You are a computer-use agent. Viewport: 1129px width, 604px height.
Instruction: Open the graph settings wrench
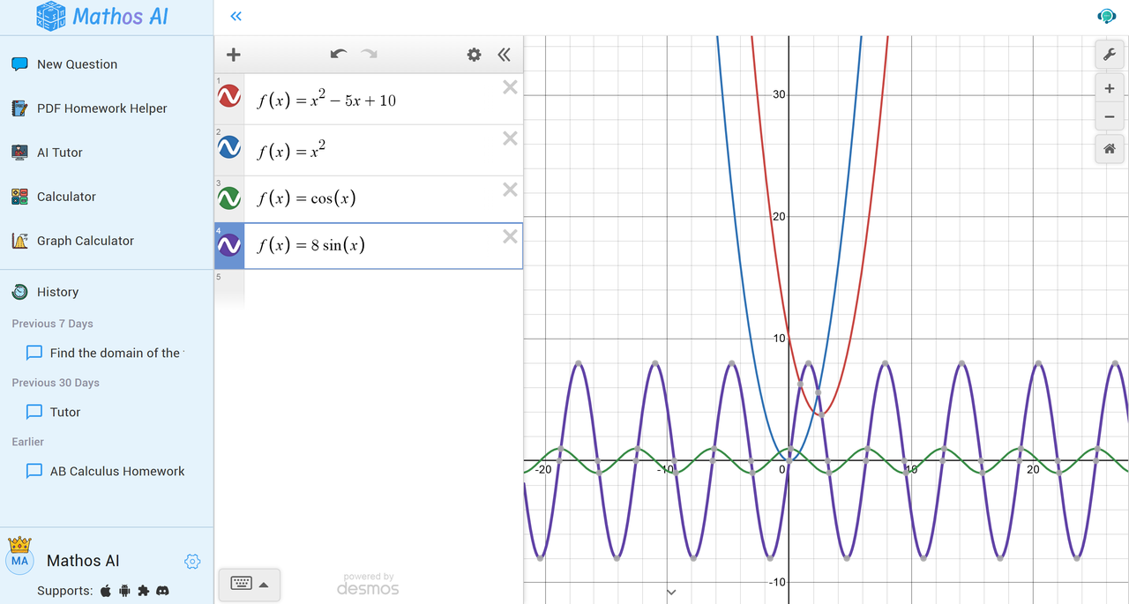(1109, 55)
